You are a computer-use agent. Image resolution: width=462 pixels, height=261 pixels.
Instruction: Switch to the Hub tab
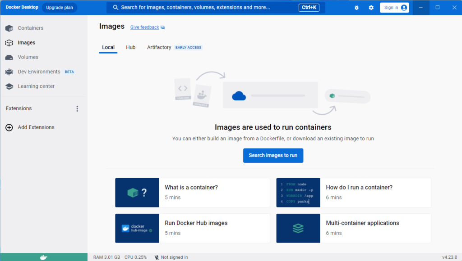131,47
